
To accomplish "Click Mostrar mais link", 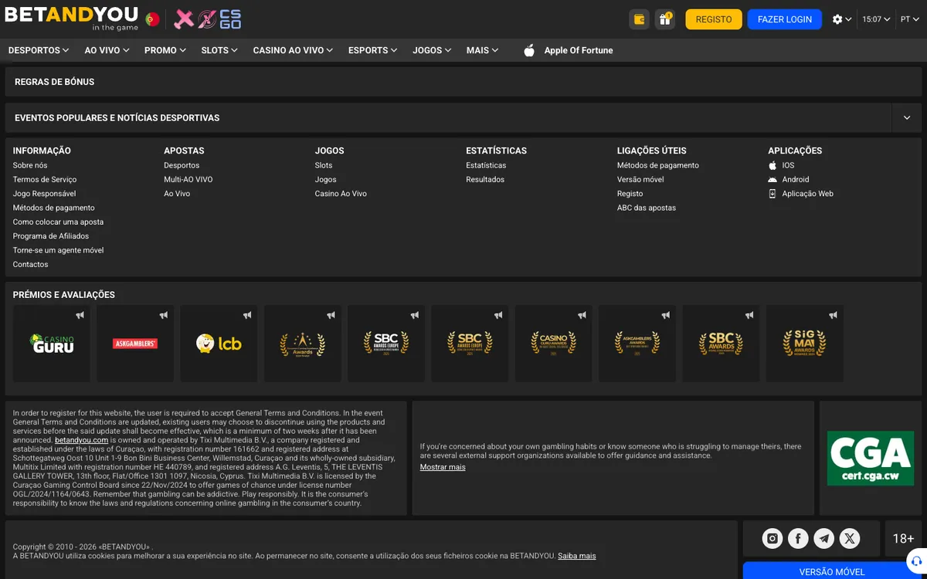I will pyautogui.click(x=443, y=467).
